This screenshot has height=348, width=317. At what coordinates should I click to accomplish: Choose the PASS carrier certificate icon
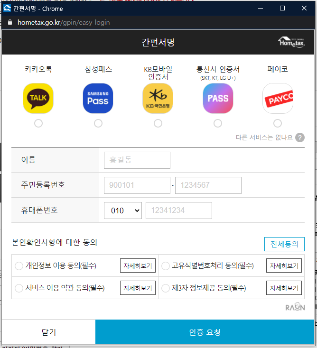[218, 98]
